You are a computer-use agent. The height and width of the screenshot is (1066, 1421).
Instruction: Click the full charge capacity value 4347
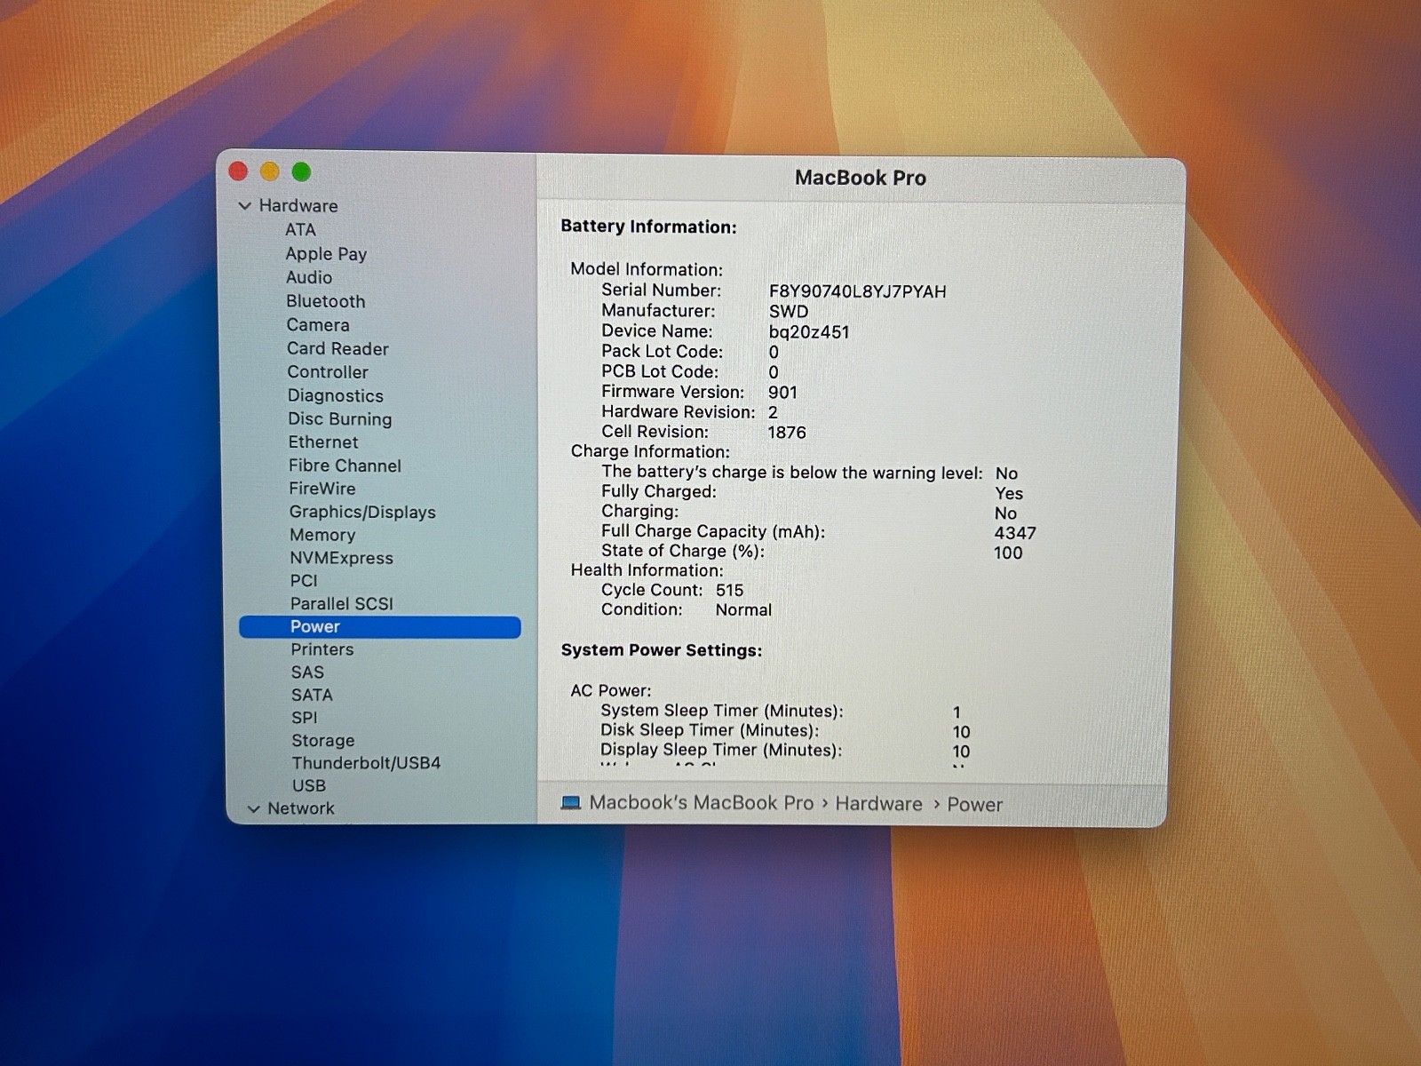1015,533
